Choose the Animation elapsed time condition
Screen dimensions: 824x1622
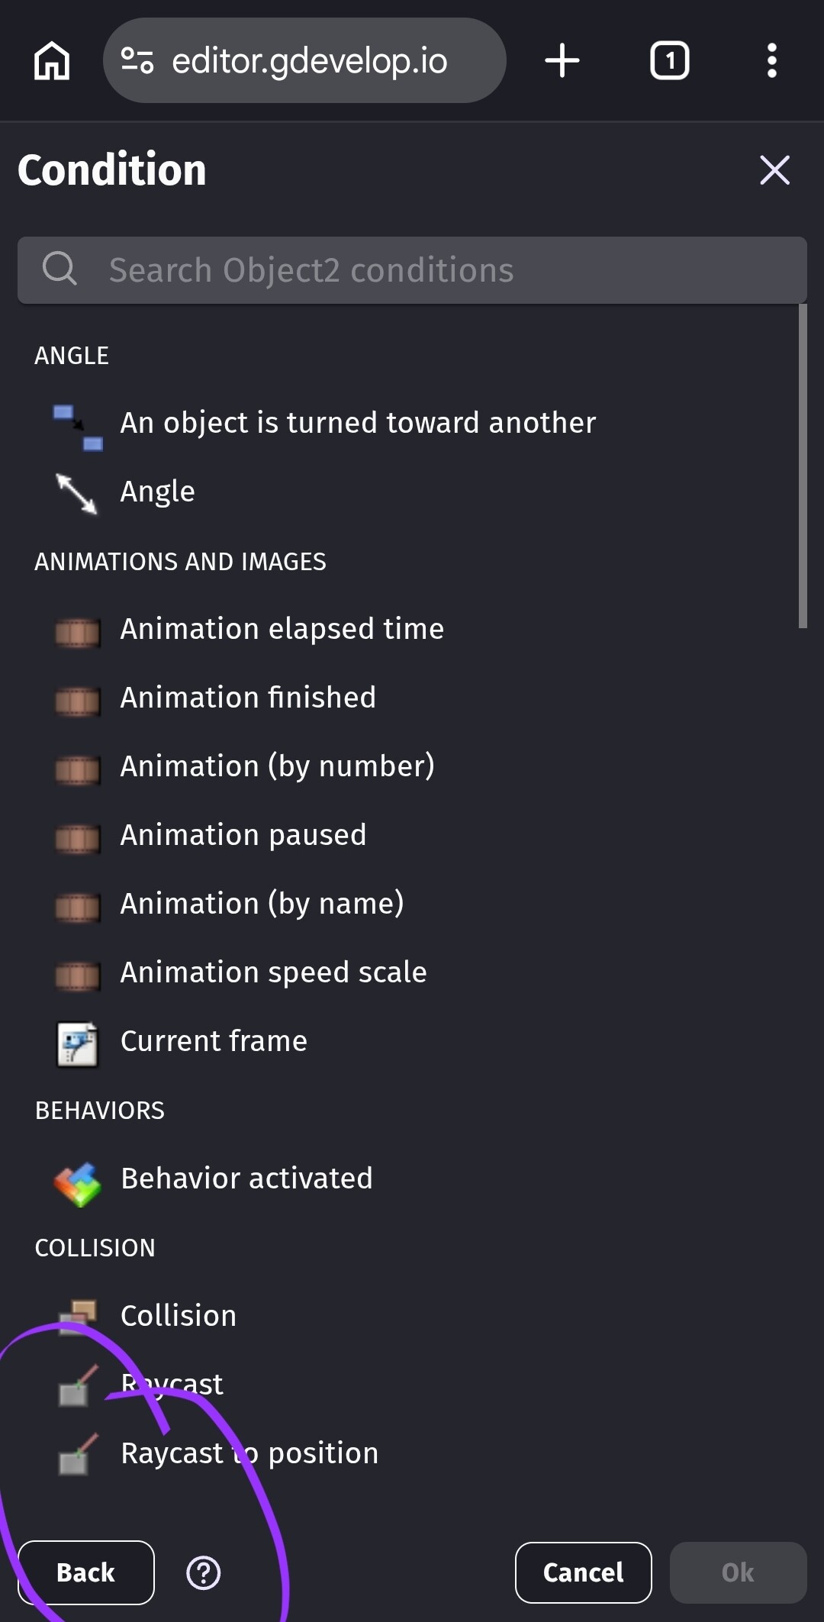(282, 629)
